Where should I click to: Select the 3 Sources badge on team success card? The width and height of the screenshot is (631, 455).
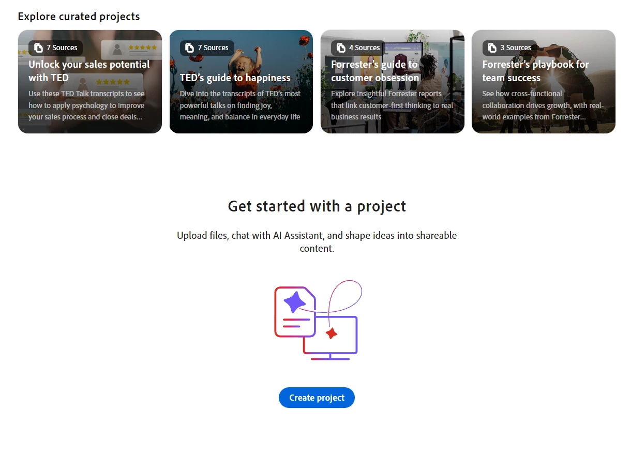click(x=509, y=48)
